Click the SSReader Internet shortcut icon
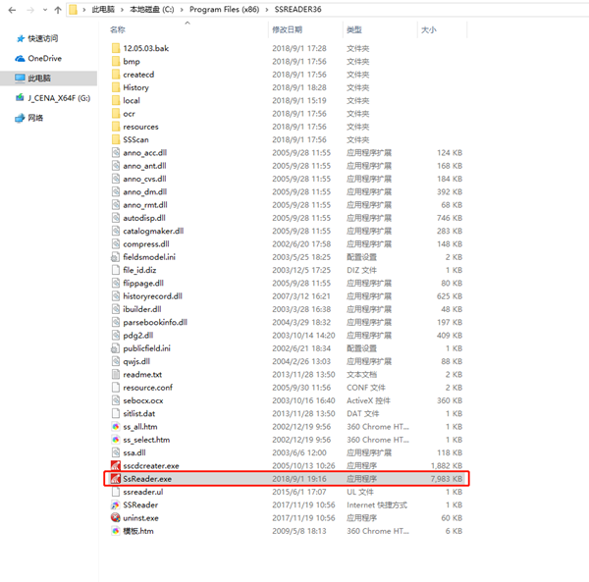 116,505
